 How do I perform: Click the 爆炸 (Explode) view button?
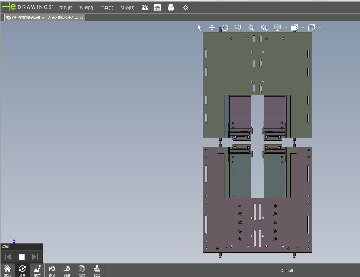click(x=37, y=270)
